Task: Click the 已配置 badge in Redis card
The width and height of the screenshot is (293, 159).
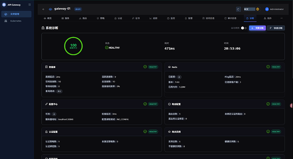Action: point(179,77)
